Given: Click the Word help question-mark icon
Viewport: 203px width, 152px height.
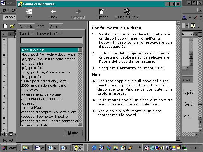Looking at the screenshot, I should point(193,26).
